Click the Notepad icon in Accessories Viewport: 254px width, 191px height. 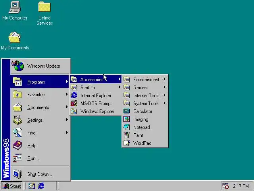pos(127,127)
